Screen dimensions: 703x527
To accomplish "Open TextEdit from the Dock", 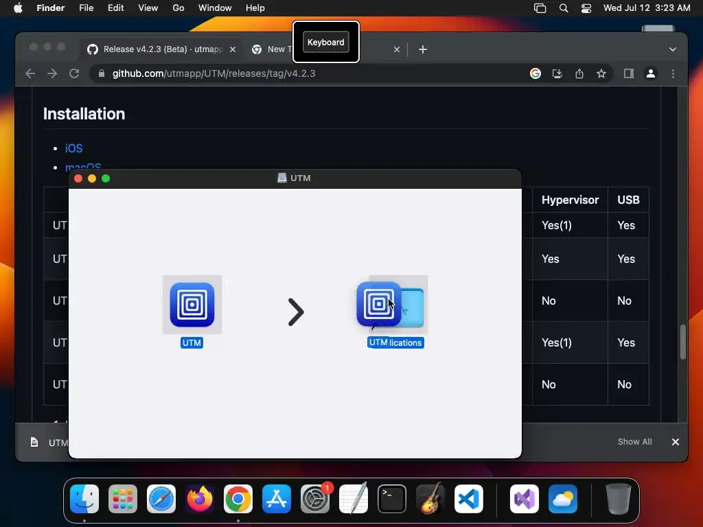I will click(354, 499).
